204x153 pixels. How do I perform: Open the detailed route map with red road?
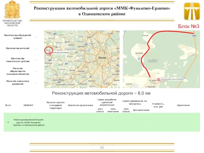pyautogui.click(x=161, y=59)
